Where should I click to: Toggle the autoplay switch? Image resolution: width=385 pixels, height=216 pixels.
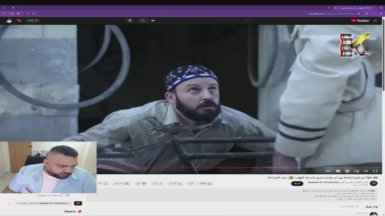click(328, 171)
